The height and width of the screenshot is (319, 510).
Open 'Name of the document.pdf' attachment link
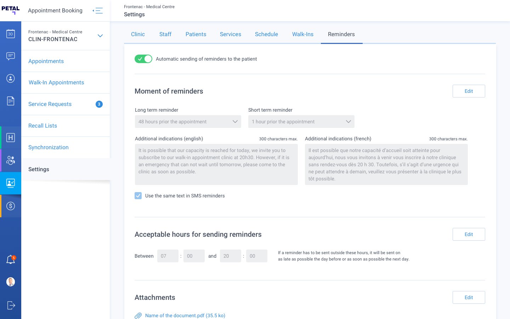coord(185,315)
